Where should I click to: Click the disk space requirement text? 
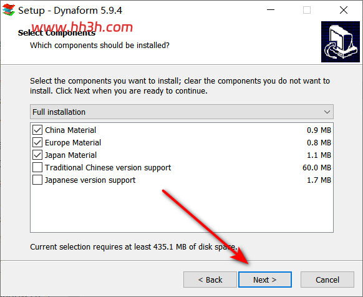click(x=133, y=247)
